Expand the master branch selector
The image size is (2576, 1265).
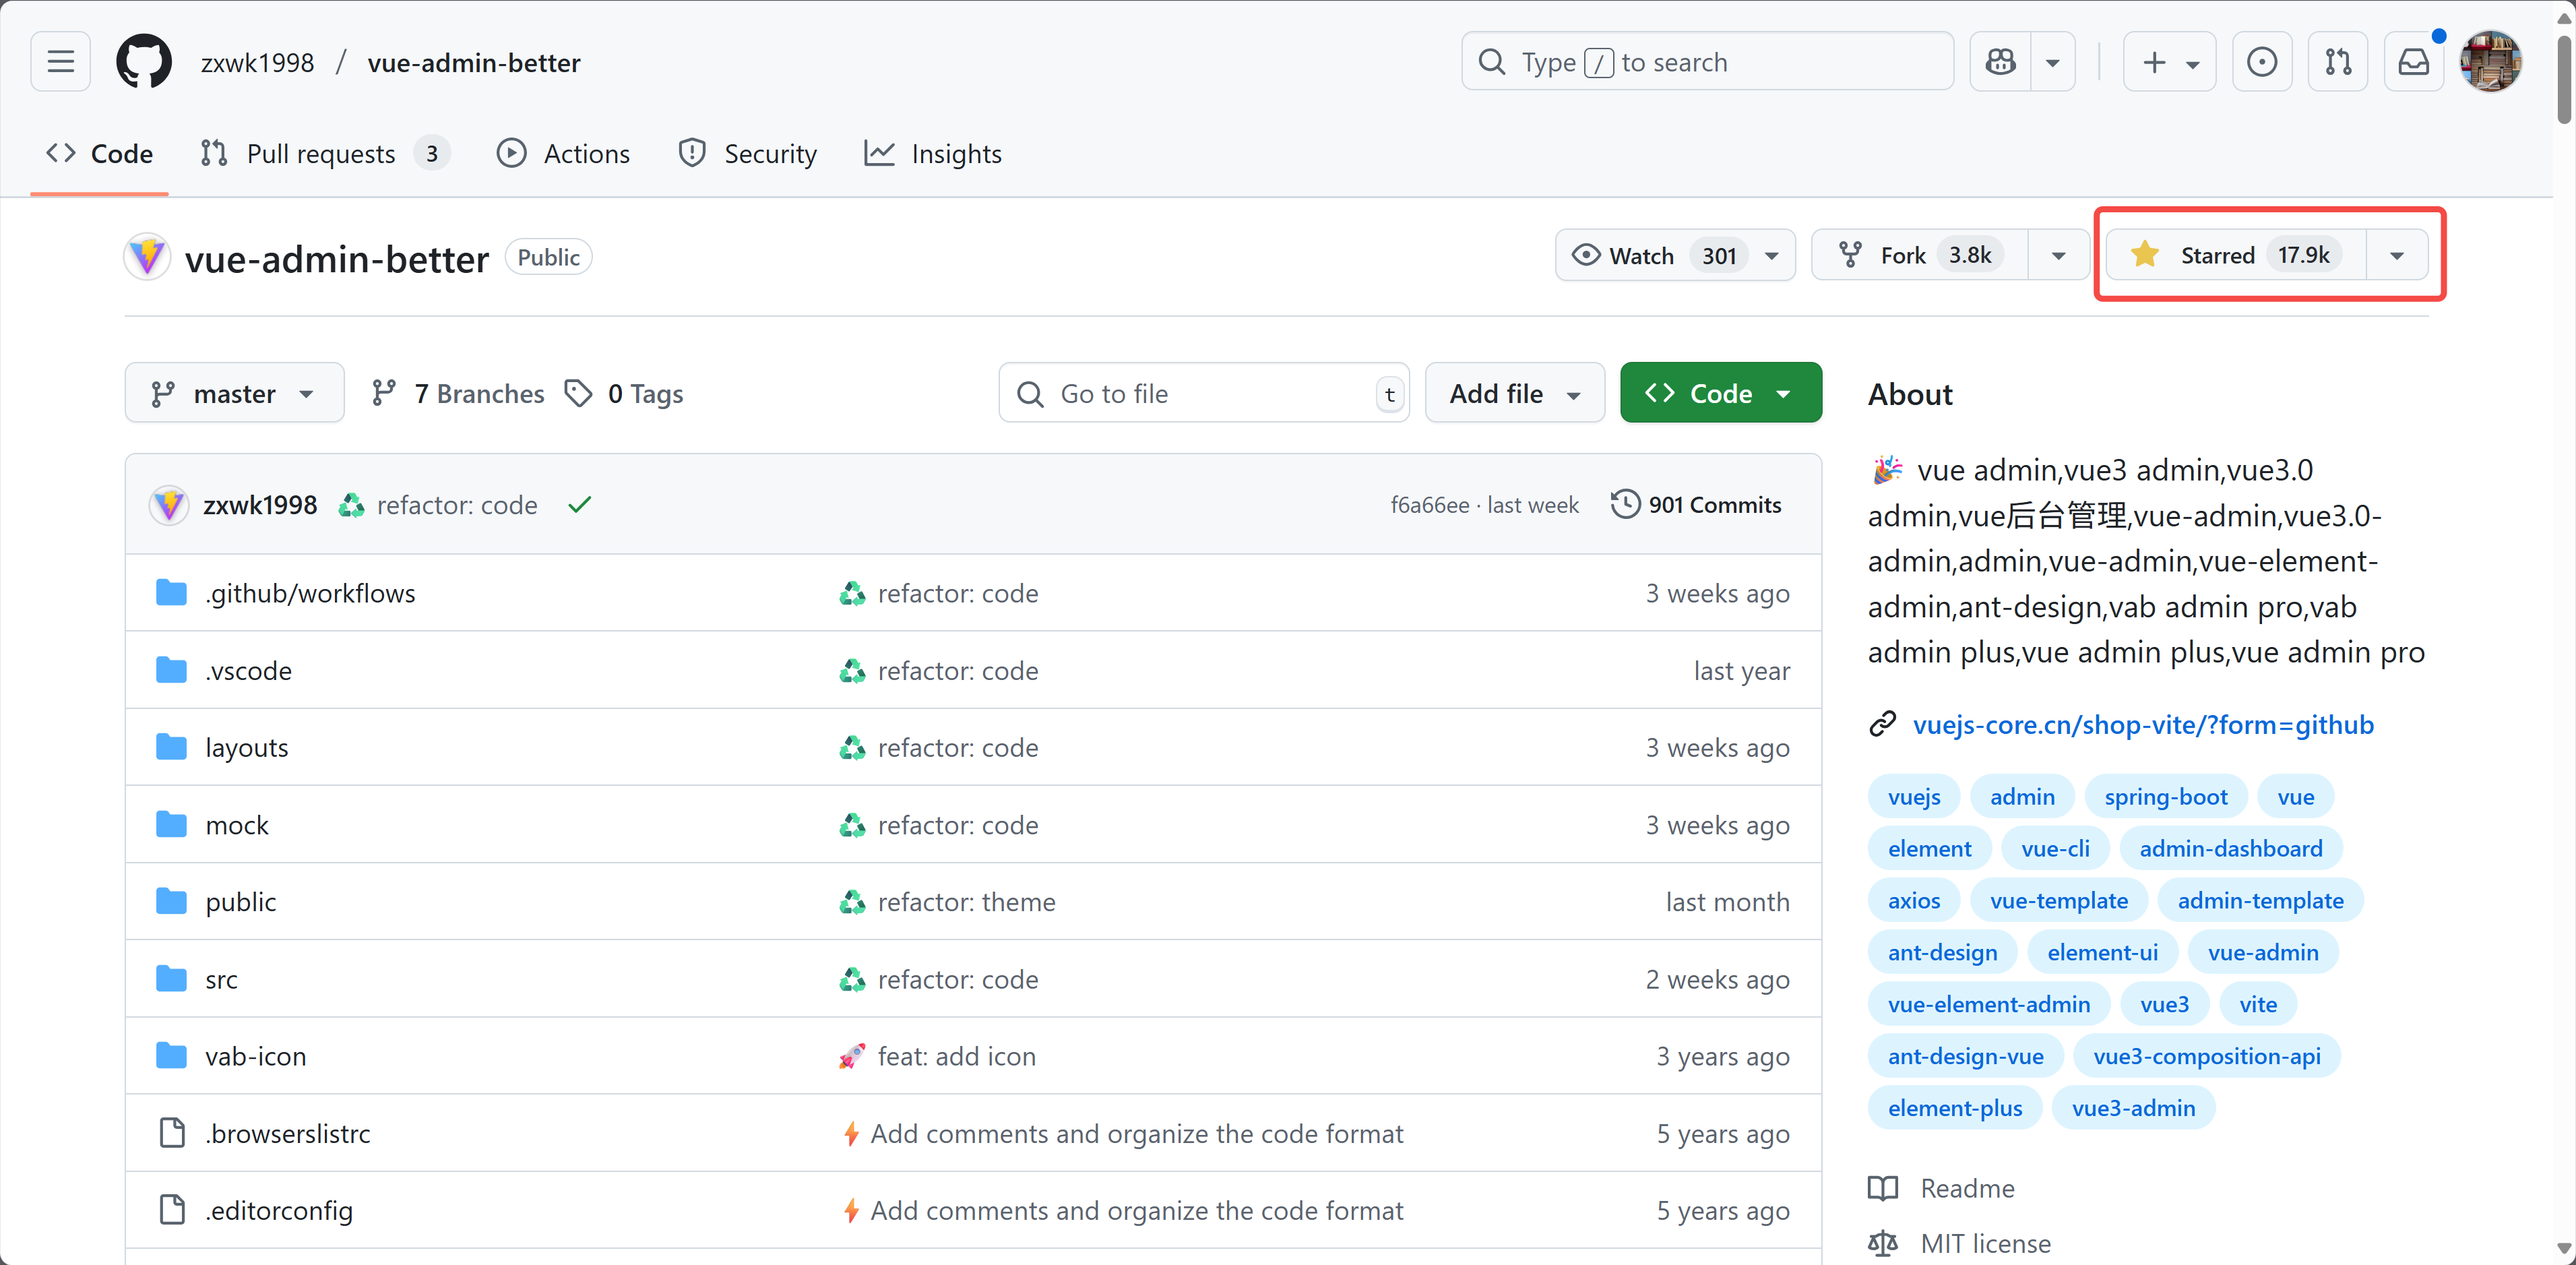(x=234, y=393)
